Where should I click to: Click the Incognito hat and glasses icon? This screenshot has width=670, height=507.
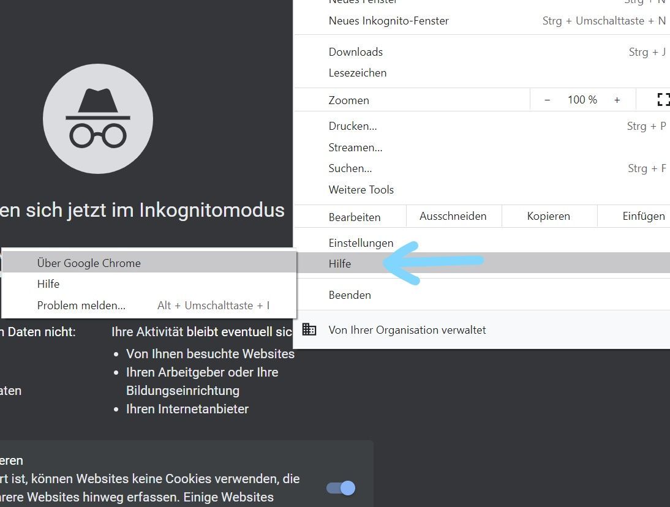coord(98,119)
